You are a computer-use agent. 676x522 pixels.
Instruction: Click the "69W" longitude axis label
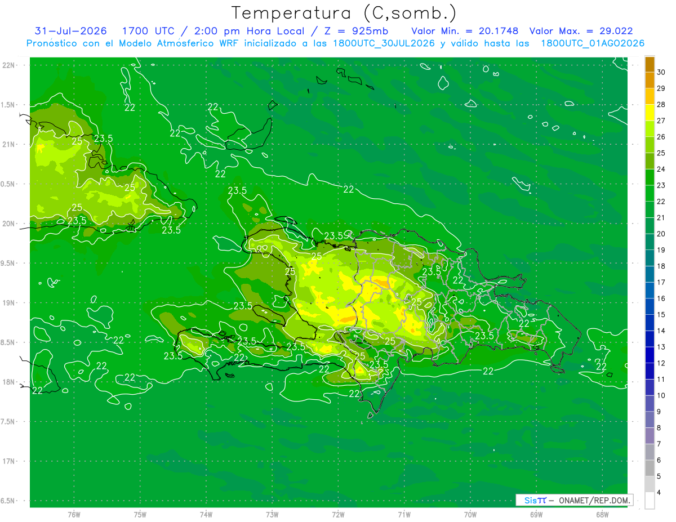pyautogui.click(x=536, y=515)
